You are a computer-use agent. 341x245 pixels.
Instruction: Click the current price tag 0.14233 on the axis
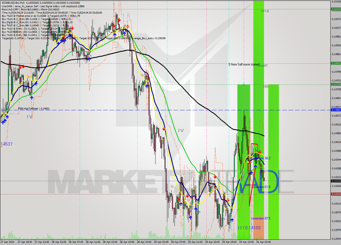[336, 181]
